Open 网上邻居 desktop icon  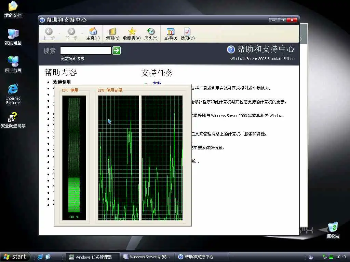pos(13,64)
